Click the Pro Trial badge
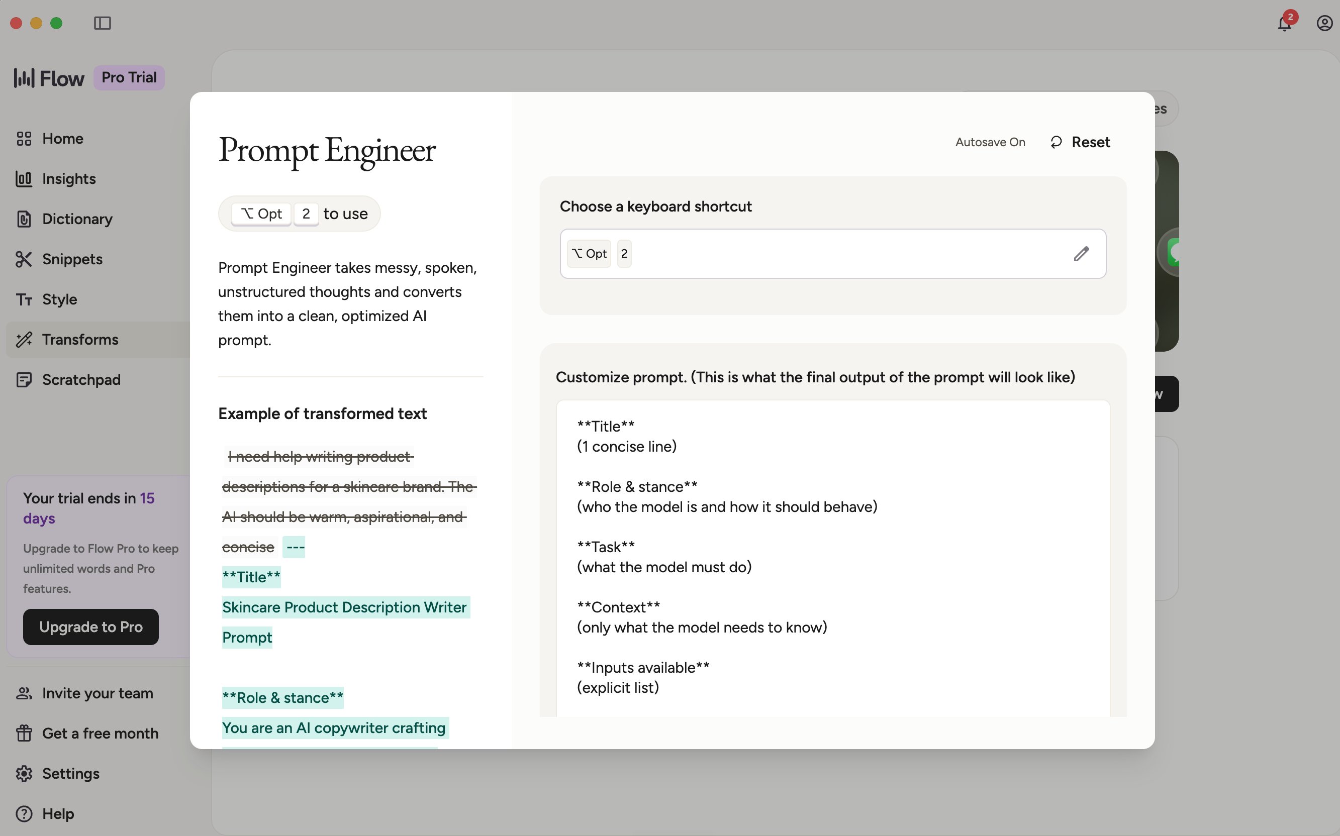Viewport: 1340px width, 836px height. click(129, 78)
